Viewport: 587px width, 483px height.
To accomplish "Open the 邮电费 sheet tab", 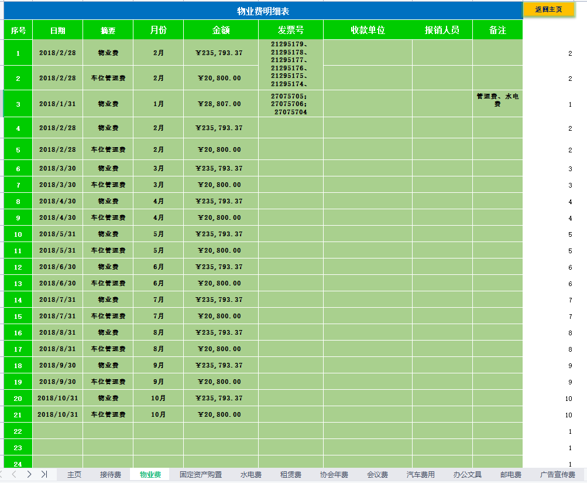I will pos(511,475).
